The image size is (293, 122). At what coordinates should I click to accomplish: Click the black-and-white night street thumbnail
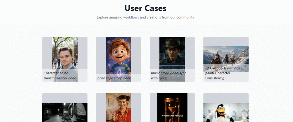coord(65,113)
